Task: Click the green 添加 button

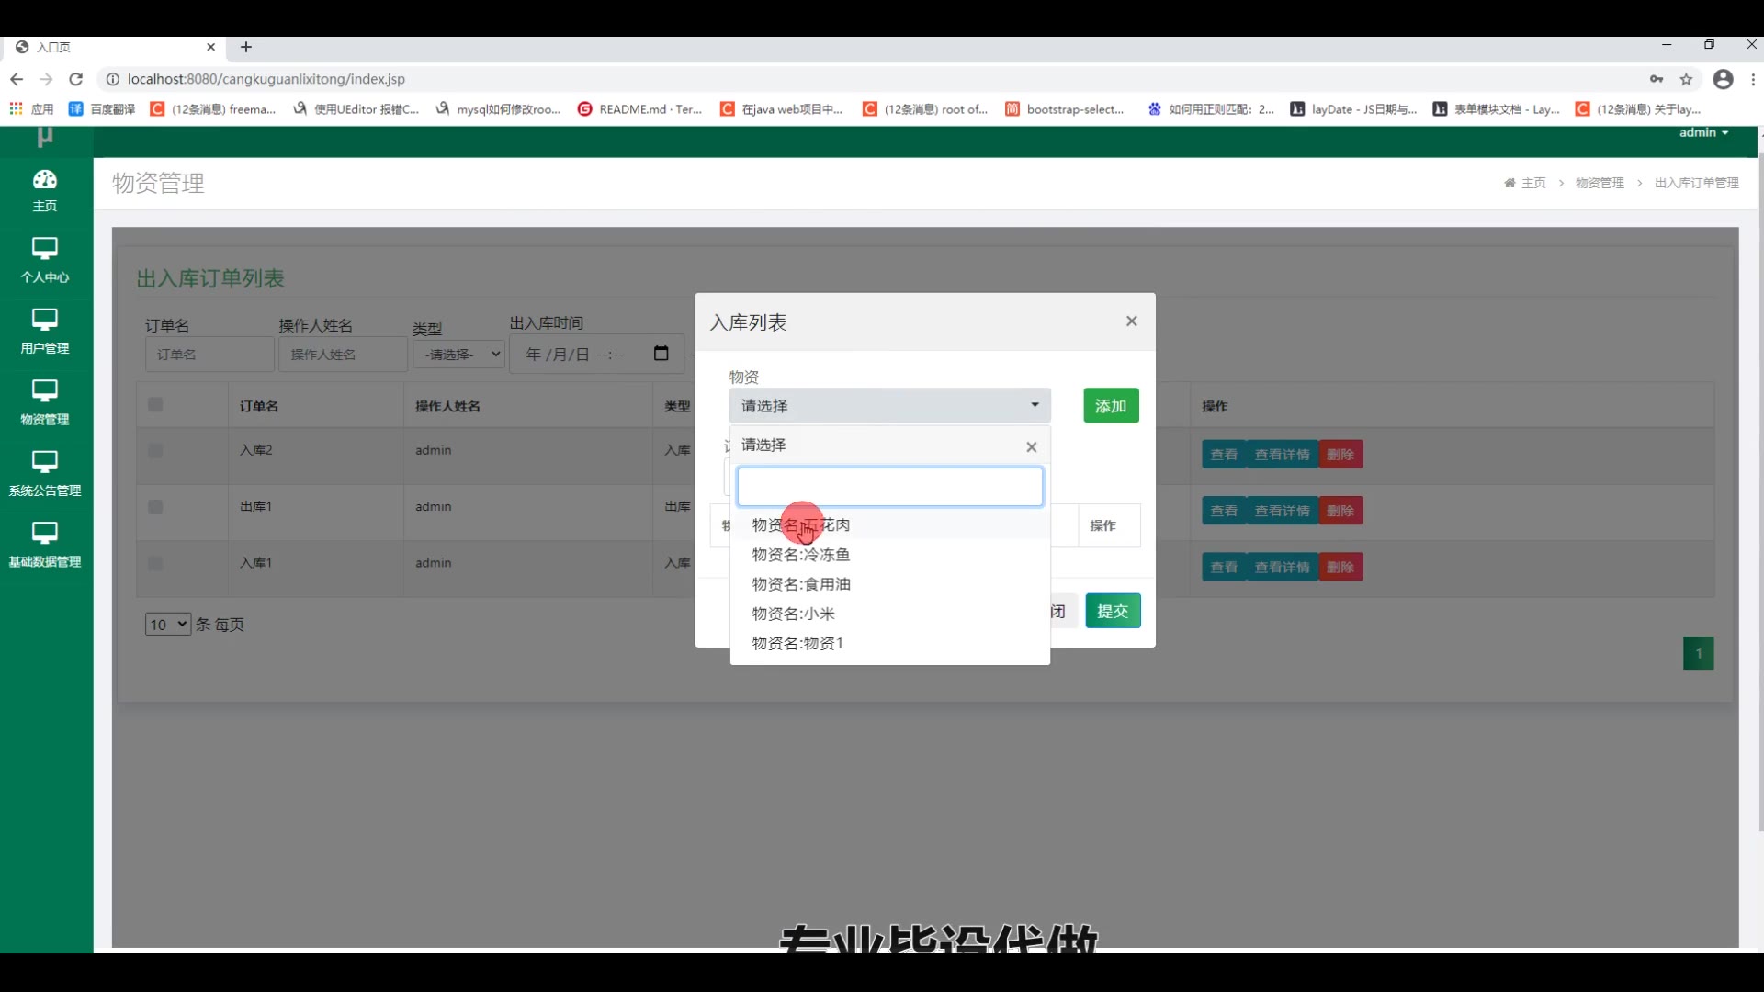Action: pos(1110,406)
